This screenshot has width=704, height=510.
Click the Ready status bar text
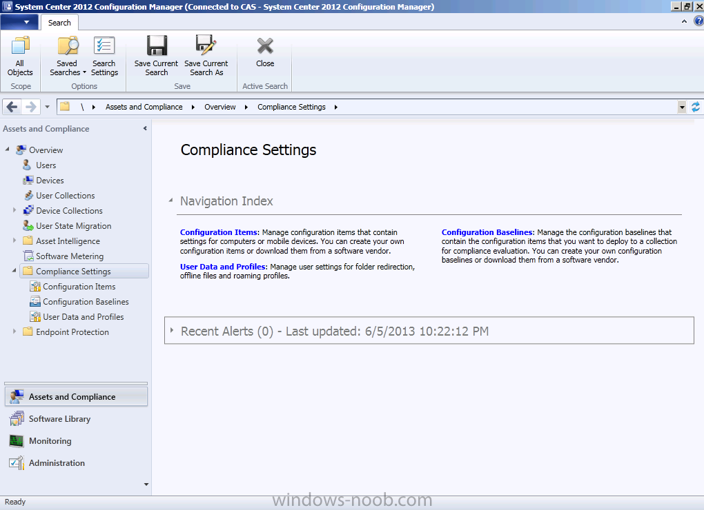pos(15,502)
